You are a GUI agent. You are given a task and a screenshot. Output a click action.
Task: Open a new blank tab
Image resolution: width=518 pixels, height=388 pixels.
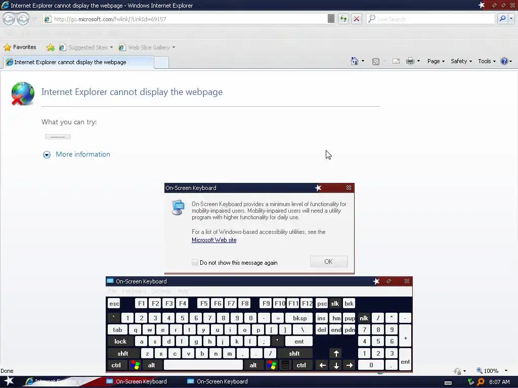pos(161,62)
